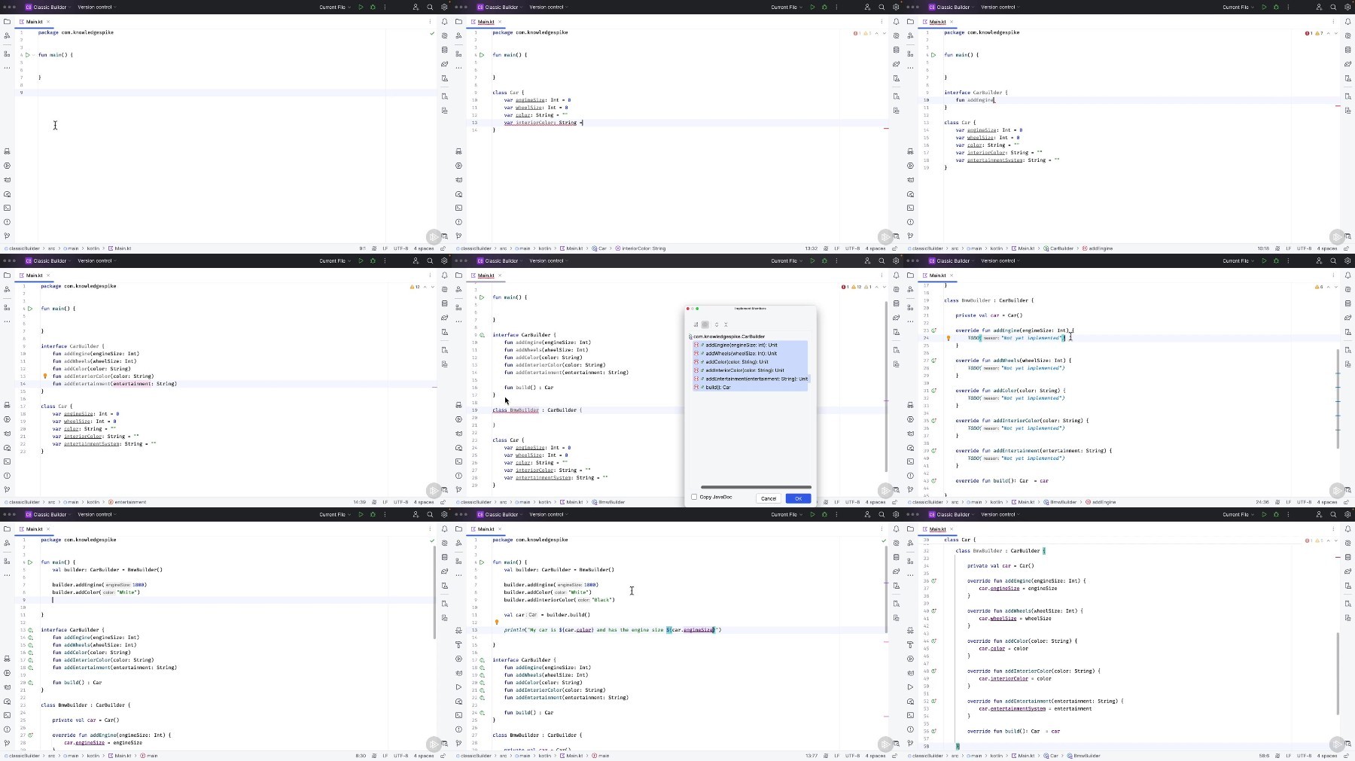Toggle read-only lock in status bar, window 13:32
1355x761 pixels.
tap(894, 248)
